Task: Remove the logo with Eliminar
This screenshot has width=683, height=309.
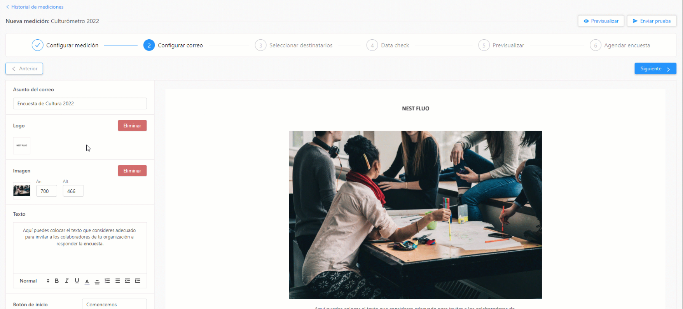Action: [x=132, y=126]
